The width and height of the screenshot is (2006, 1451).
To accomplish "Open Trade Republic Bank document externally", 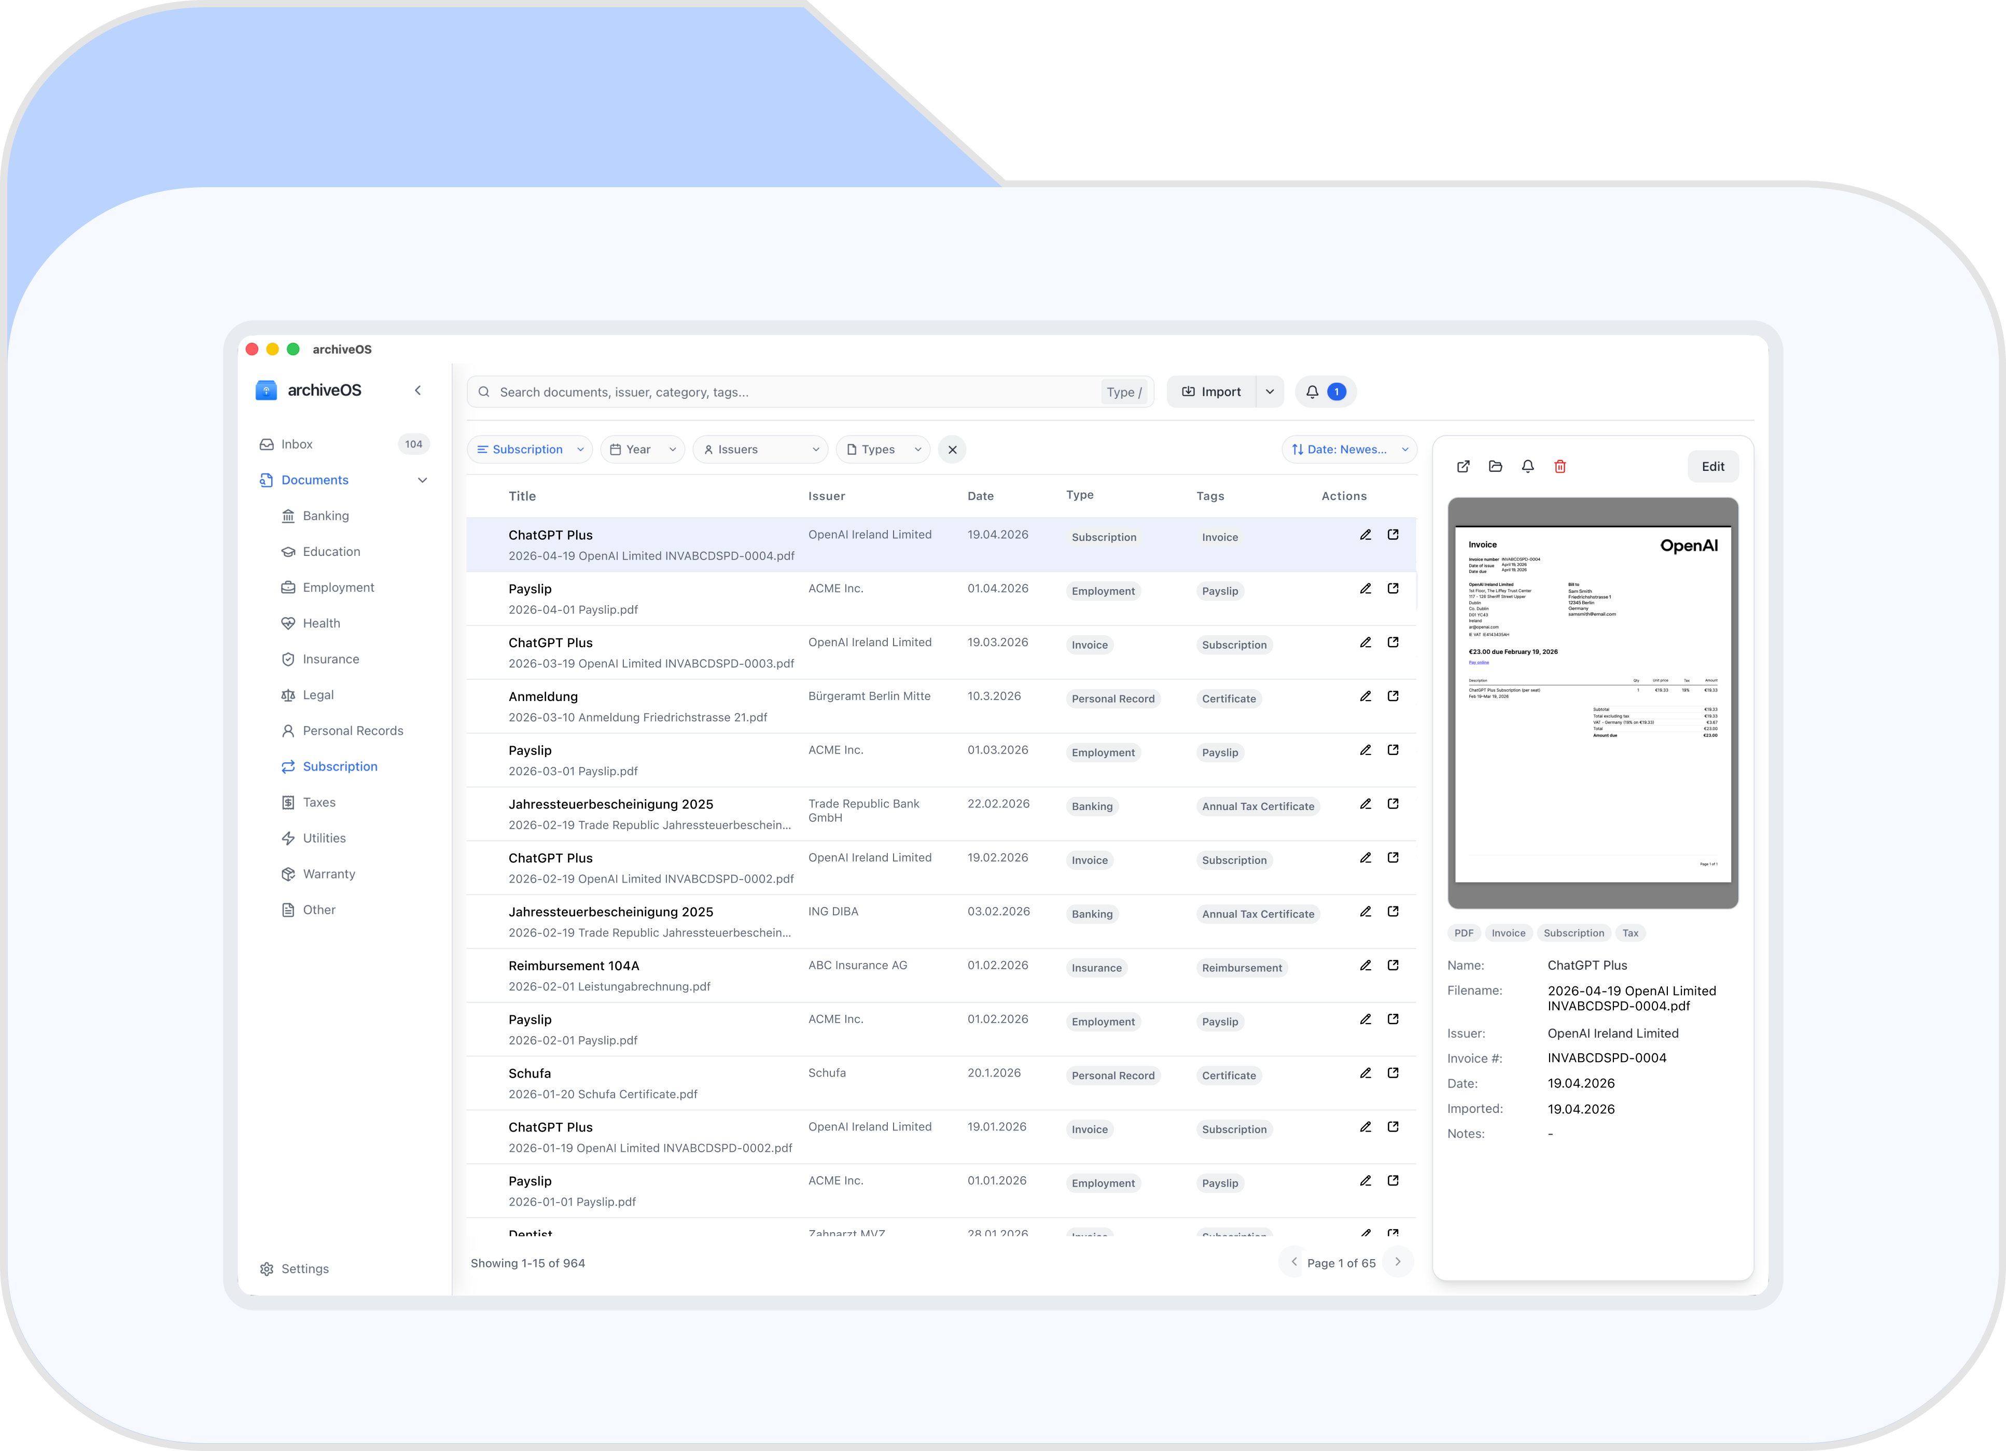I will [x=1393, y=804].
